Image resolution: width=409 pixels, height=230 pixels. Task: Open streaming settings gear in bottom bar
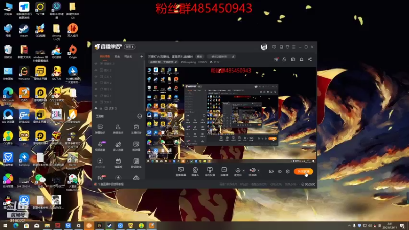click(x=288, y=171)
